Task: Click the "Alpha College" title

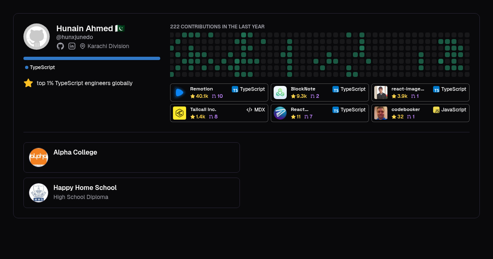Action: pyautogui.click(x=75, y=152)
